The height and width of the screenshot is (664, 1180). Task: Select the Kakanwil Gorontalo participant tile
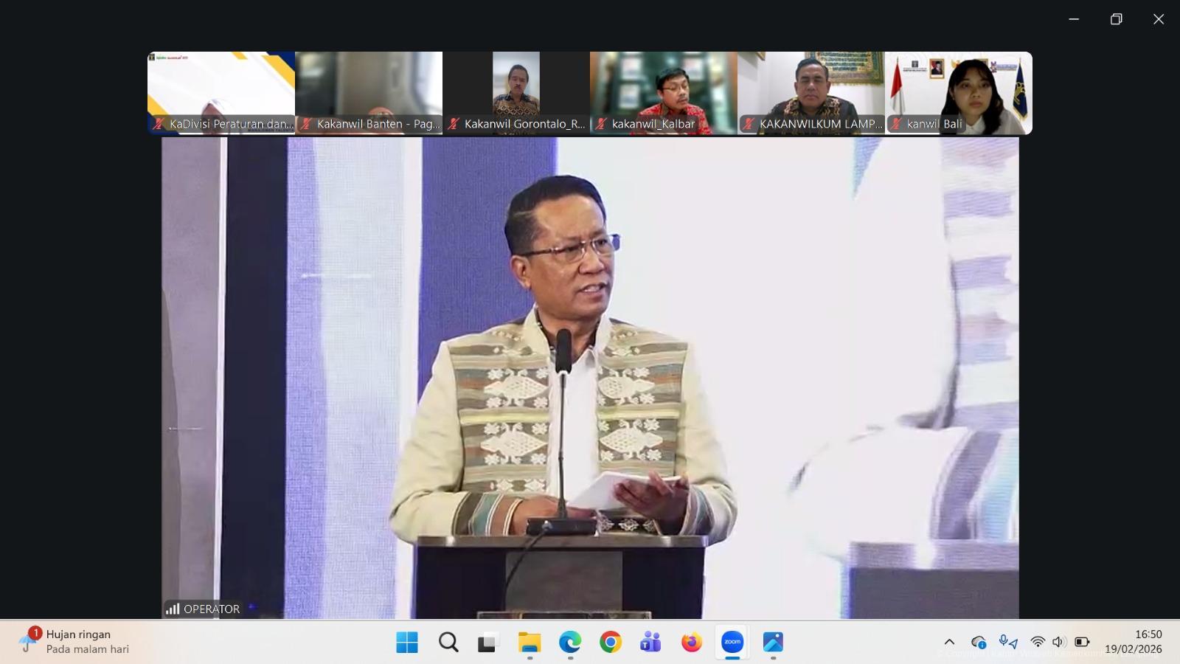click(x=516, y=92)
